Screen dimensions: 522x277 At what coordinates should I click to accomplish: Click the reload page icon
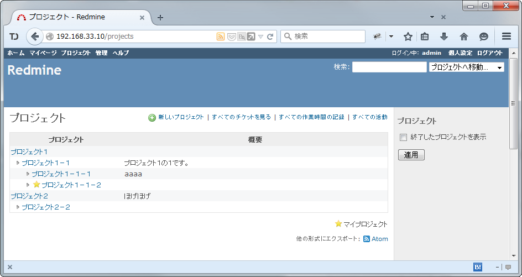(x=270, y=36)
